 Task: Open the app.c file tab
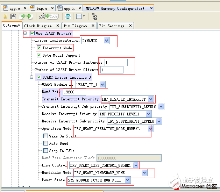pyautogui.click(x=14, y=8)
